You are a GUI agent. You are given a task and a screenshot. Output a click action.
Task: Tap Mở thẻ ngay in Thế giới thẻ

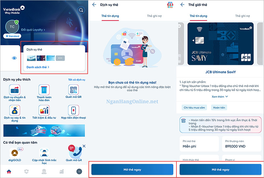coord(220,169)
